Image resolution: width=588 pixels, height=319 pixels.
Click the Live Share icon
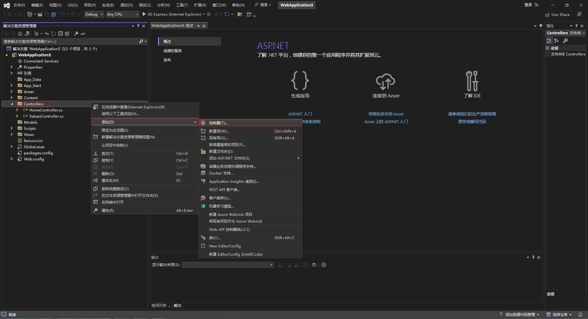point(548,15)
